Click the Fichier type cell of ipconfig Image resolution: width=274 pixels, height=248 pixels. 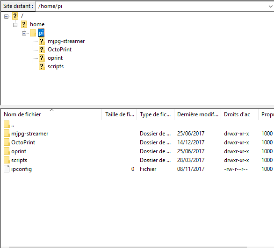[x=148, y=169]
